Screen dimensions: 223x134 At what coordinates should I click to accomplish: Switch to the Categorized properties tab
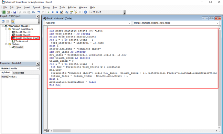coord(18,73)
